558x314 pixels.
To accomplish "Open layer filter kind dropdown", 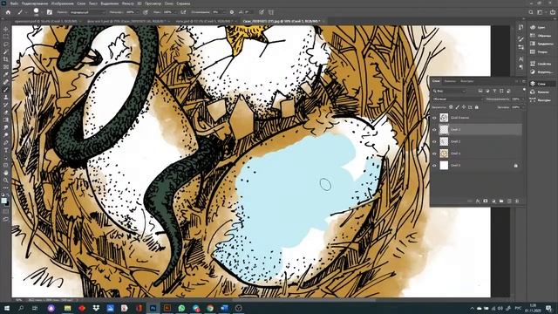I will 449,91.
